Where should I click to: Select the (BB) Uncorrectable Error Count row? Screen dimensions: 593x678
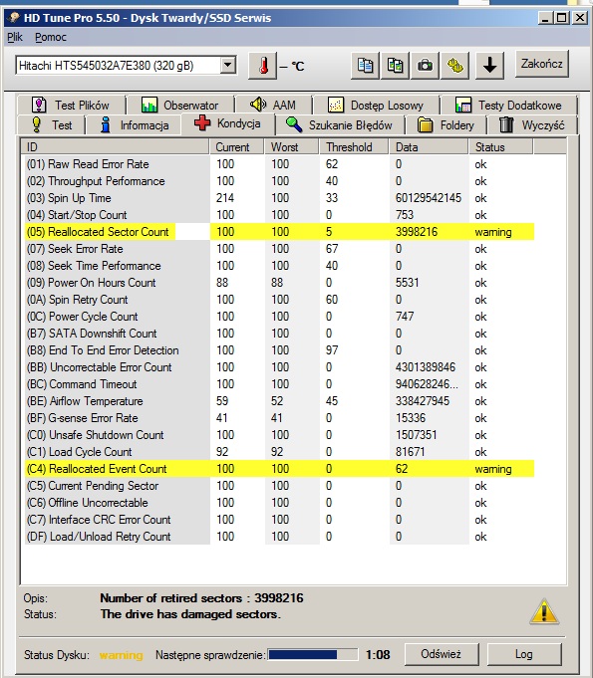pyautogui.click(x=280, y=367)
